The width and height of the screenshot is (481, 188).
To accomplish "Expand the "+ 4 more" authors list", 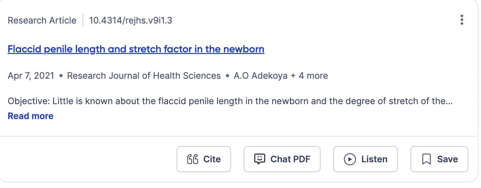I will coord(309,76).
